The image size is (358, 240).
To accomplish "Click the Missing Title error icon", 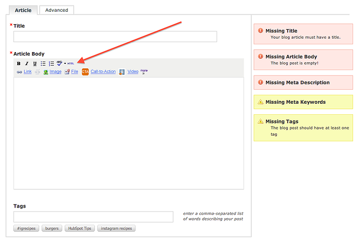I will tap(260, 31).
